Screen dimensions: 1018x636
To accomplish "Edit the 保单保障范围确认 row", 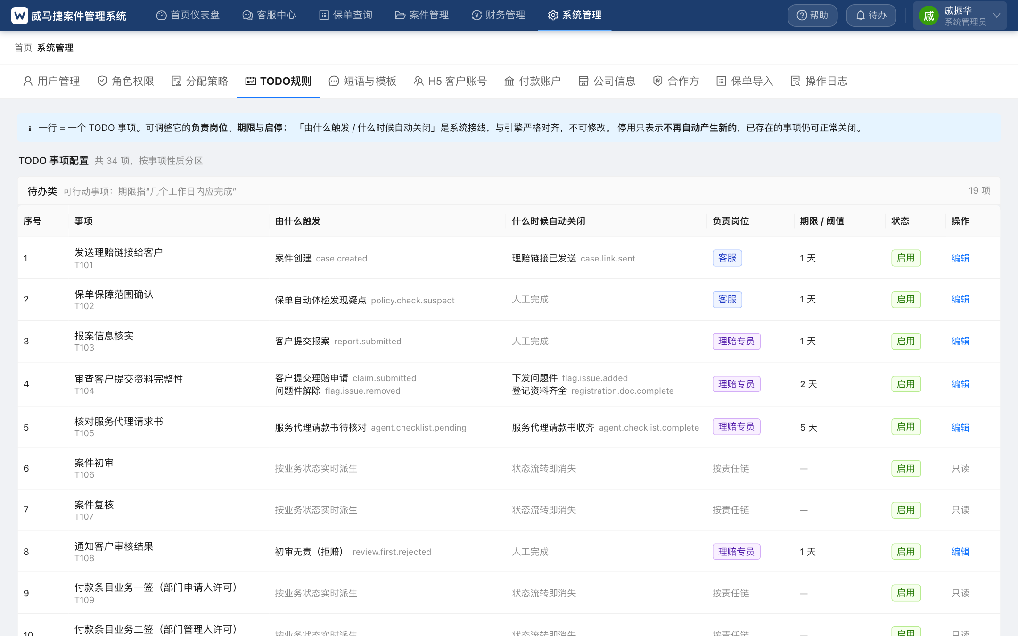I will [960, 299].
